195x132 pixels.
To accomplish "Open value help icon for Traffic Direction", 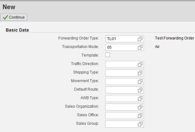I will coord(140,64).
